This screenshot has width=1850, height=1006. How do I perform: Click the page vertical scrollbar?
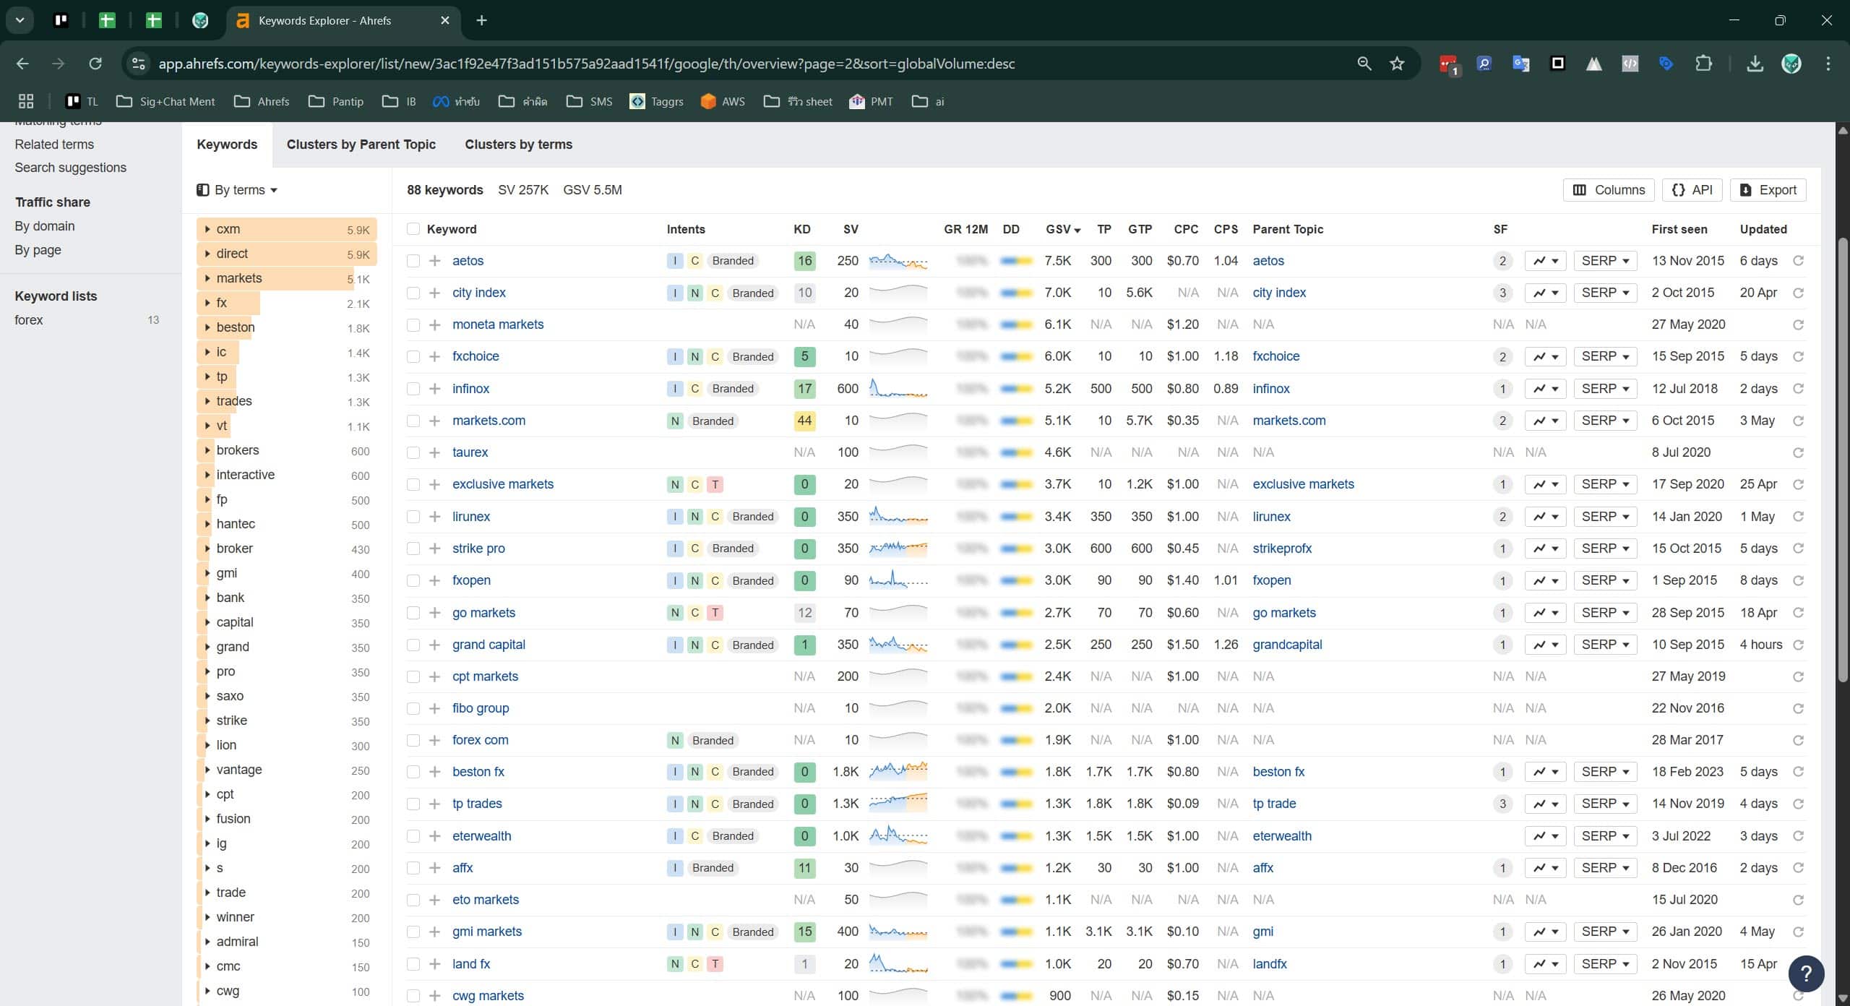tap(1843, 460)
